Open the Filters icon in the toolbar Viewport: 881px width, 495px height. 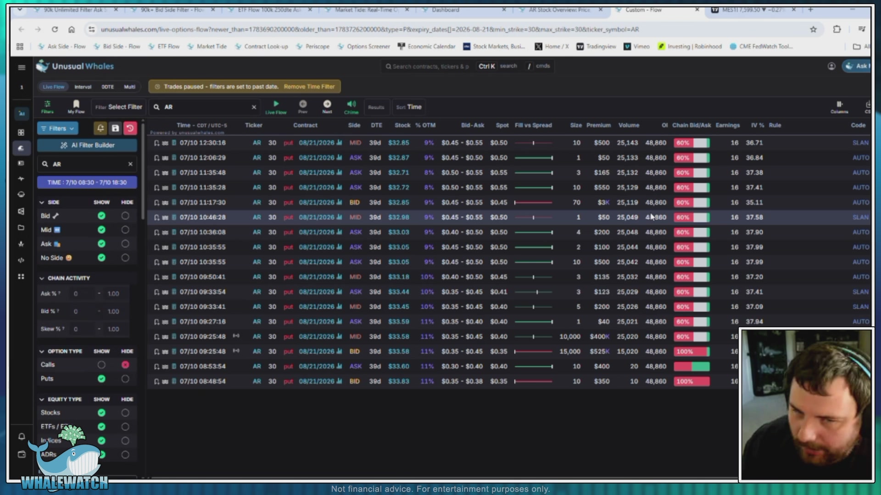(47, 107)
